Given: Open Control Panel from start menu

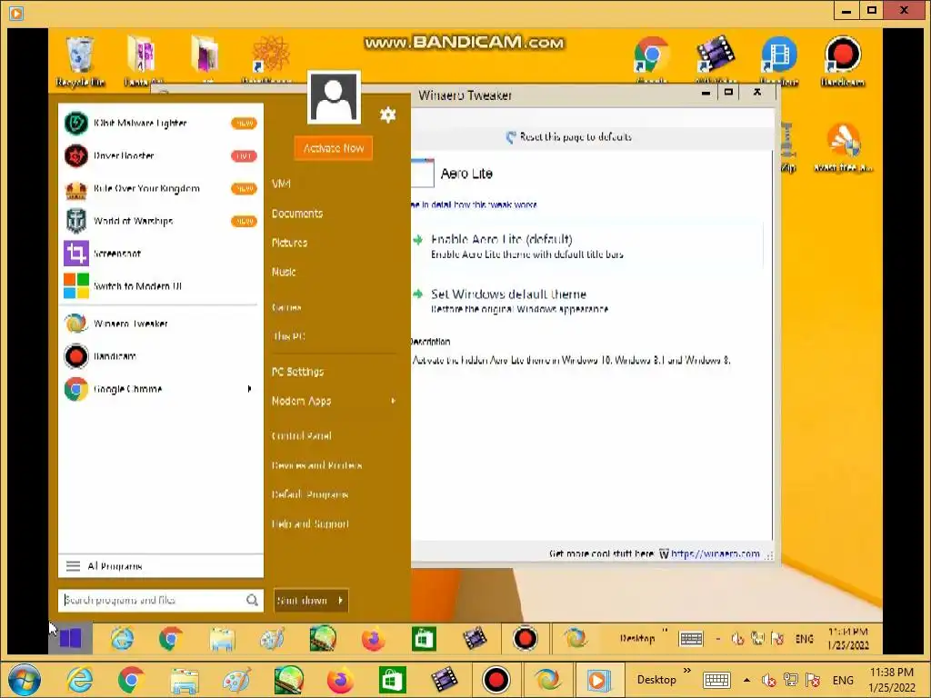Looking at the screenshot, I should (x=302, y=436).
